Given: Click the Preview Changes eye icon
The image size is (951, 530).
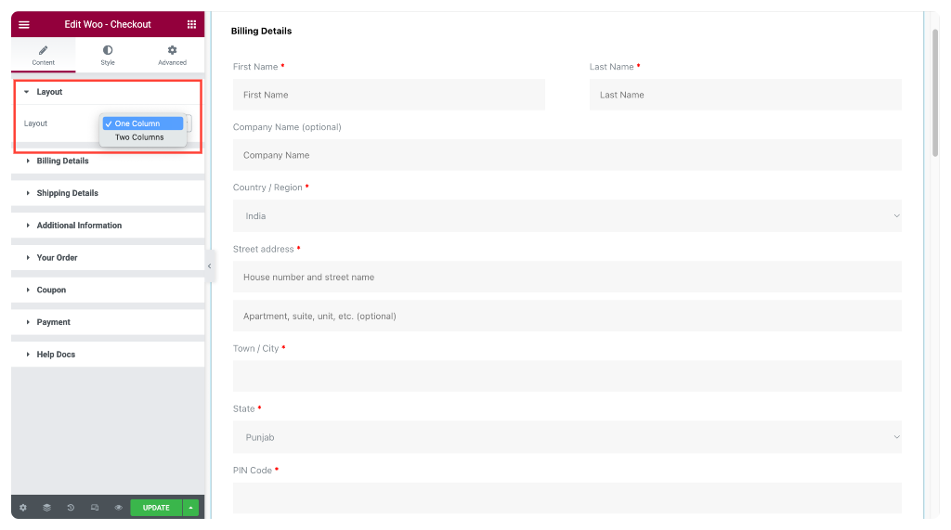Looking at the screenshot, I should pos(118,508).
